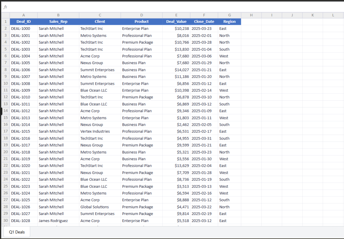Switch to the Q1 Deals sheet tab

(x=16, y=232)
